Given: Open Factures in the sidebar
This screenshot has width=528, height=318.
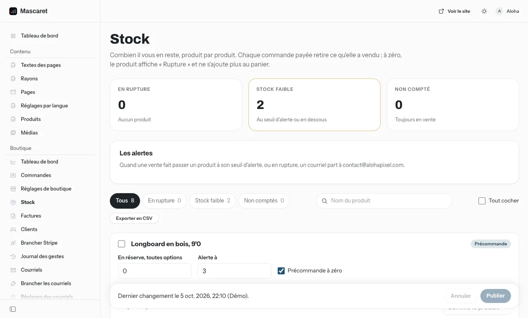Looking at the screenshot, I should tap(50, 216).
